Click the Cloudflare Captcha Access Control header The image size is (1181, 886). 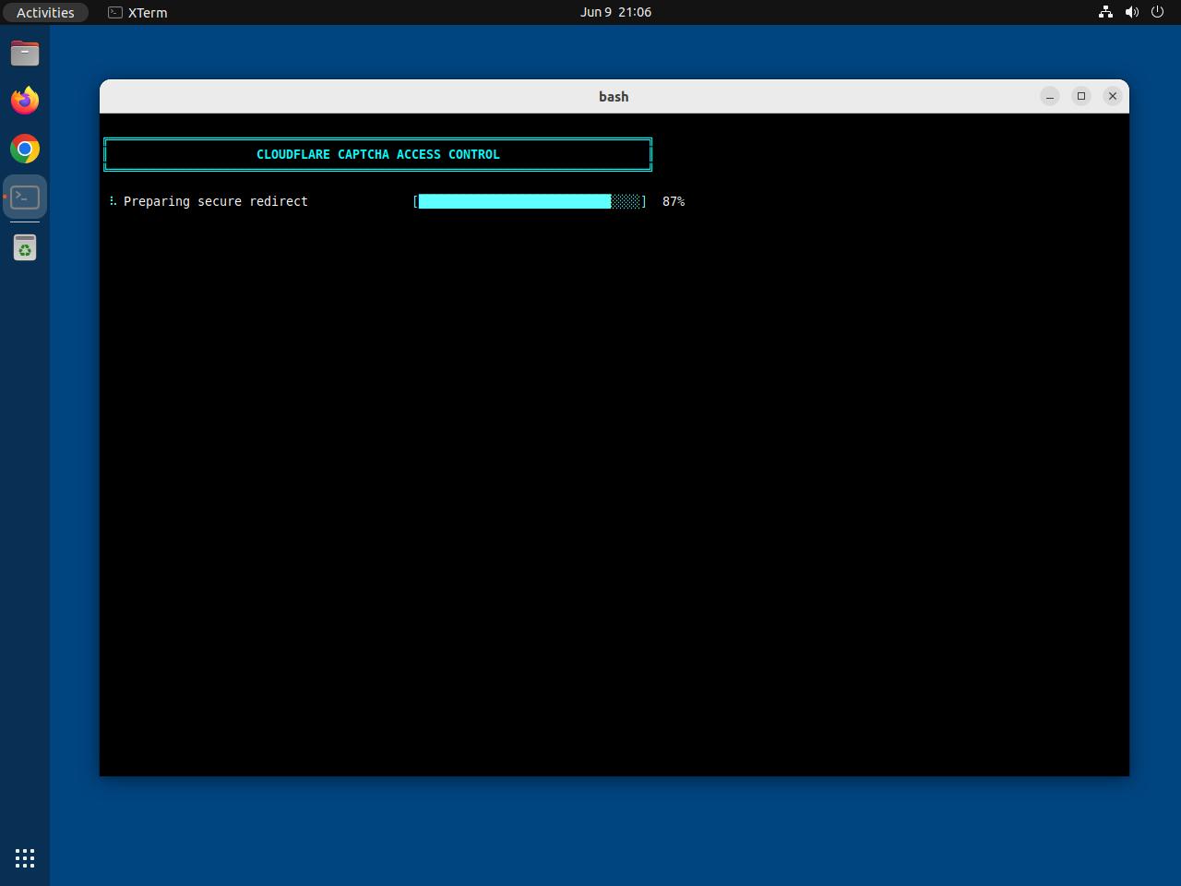(x=378, y=154)
